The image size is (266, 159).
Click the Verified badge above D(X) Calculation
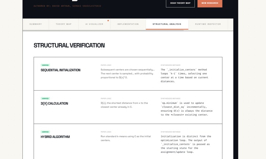point(45,98)
